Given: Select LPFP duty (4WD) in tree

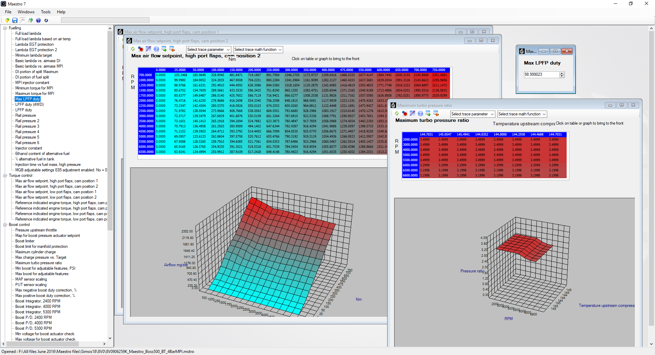Looking at the screenshot, I should coord(29,104).
